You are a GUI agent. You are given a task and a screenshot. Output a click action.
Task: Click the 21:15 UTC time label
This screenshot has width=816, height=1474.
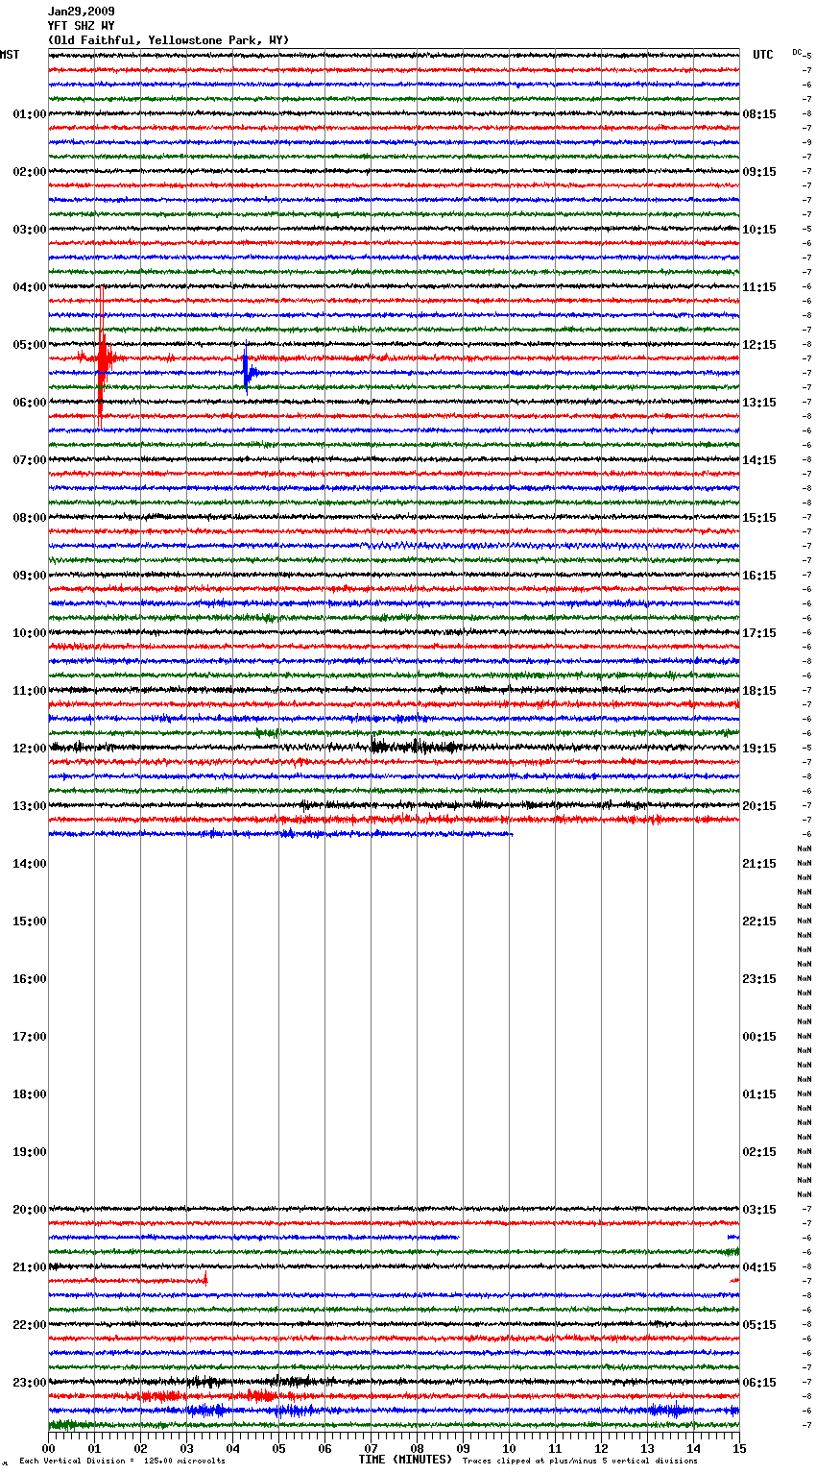759,864
